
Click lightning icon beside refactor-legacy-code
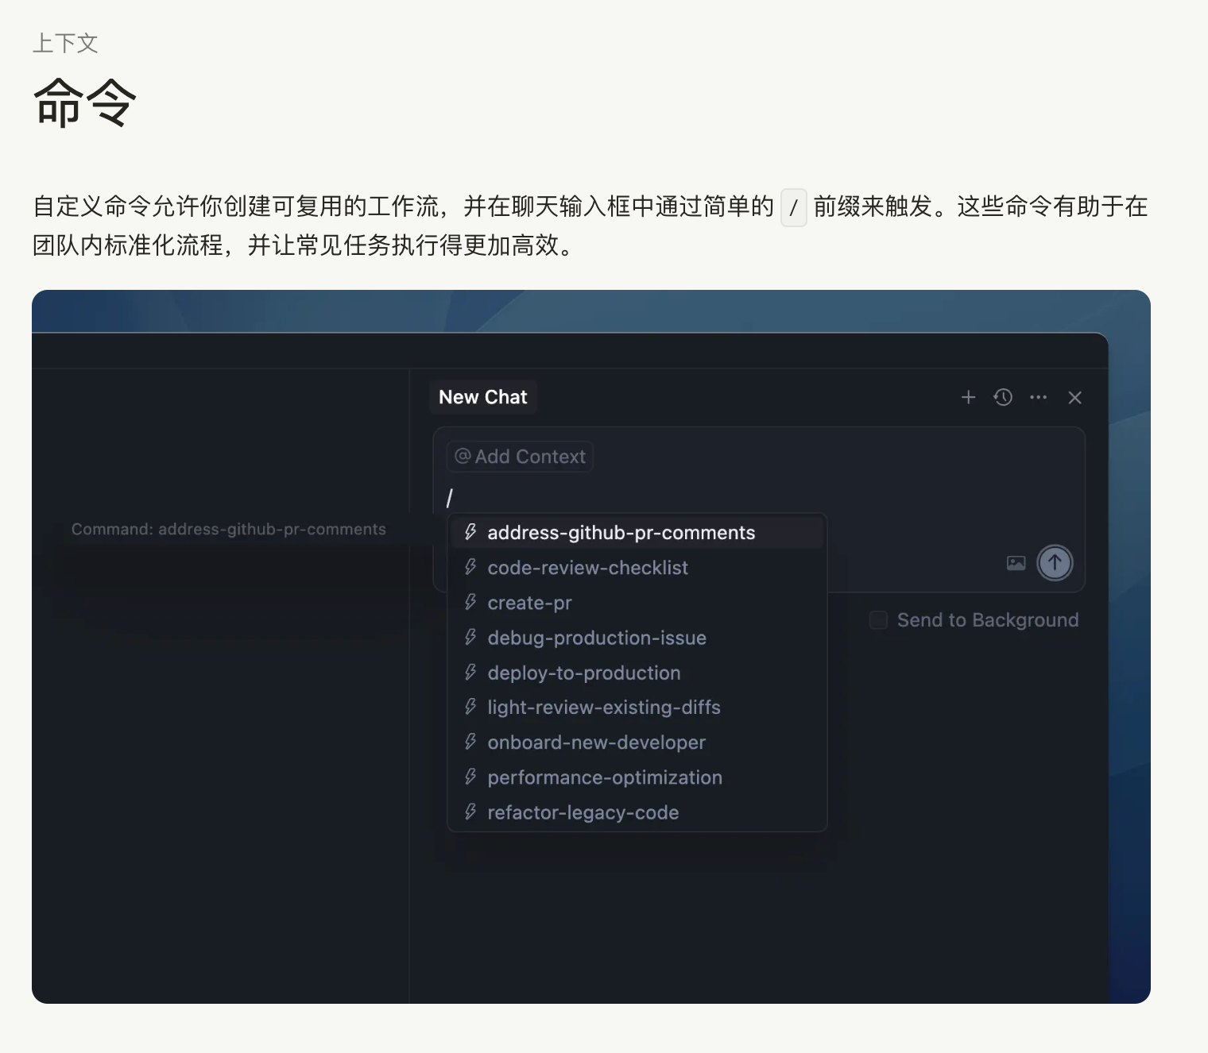470,812
